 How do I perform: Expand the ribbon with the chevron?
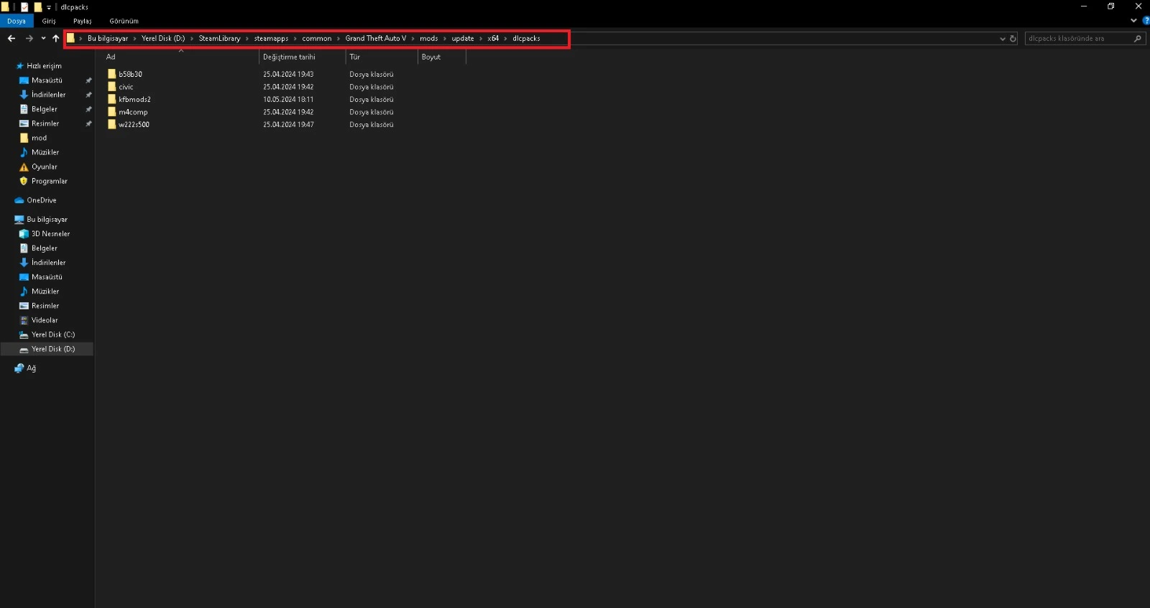pos(1133,21)
